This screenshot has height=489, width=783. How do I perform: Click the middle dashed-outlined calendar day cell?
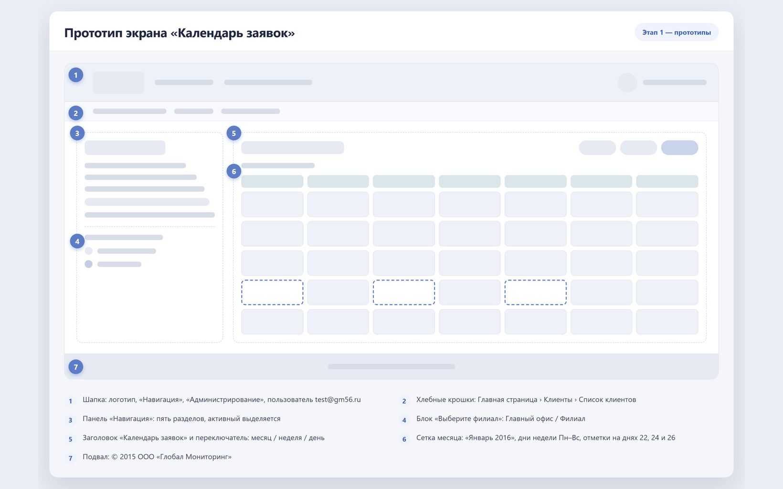click(404, 292)
